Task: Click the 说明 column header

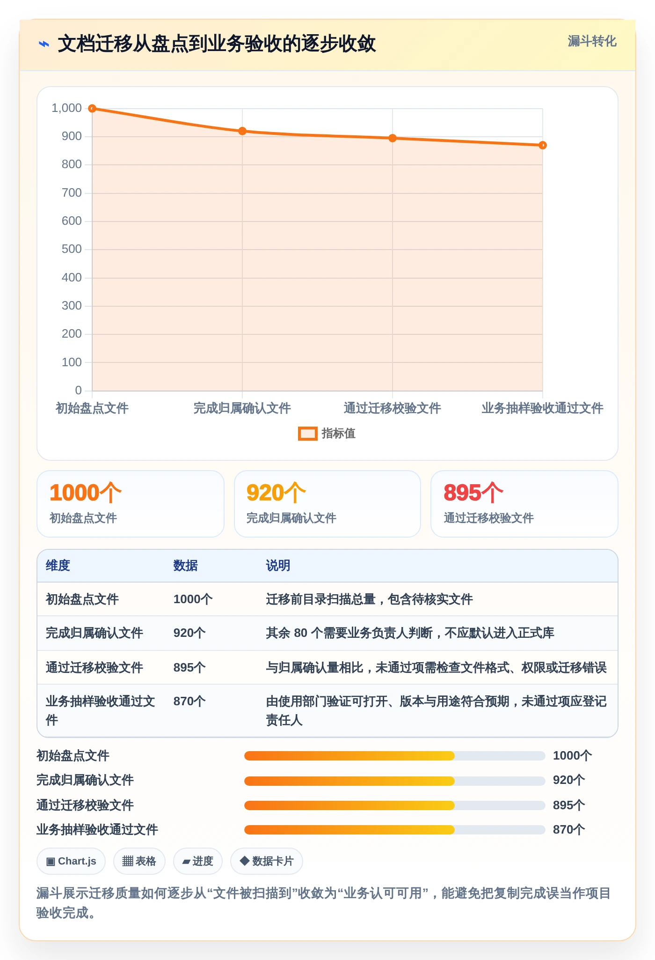Action: 278,566
